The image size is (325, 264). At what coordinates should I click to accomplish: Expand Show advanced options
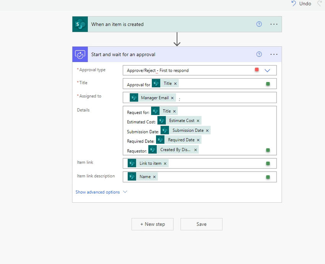(x=101, y=192)
